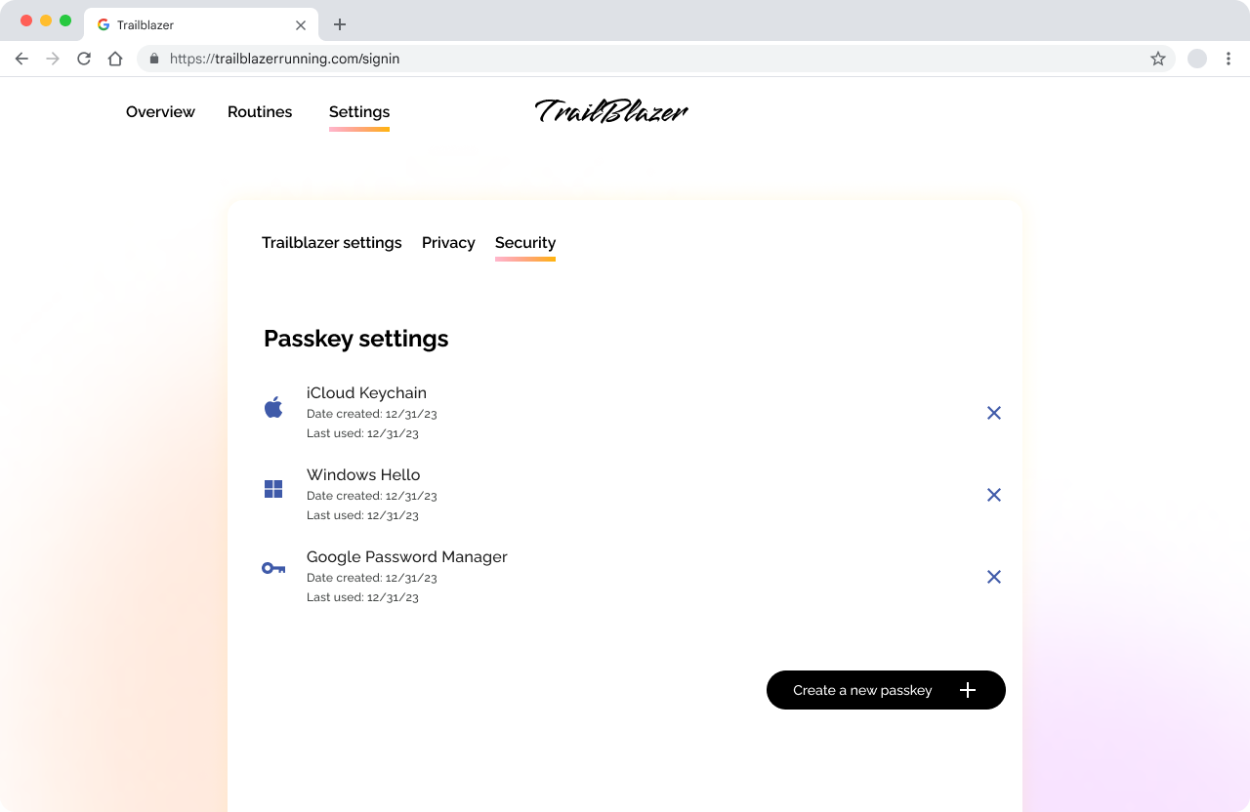Click the Windows logo next to Windows Hello
1250x812 pixels.
coord(273,489)
